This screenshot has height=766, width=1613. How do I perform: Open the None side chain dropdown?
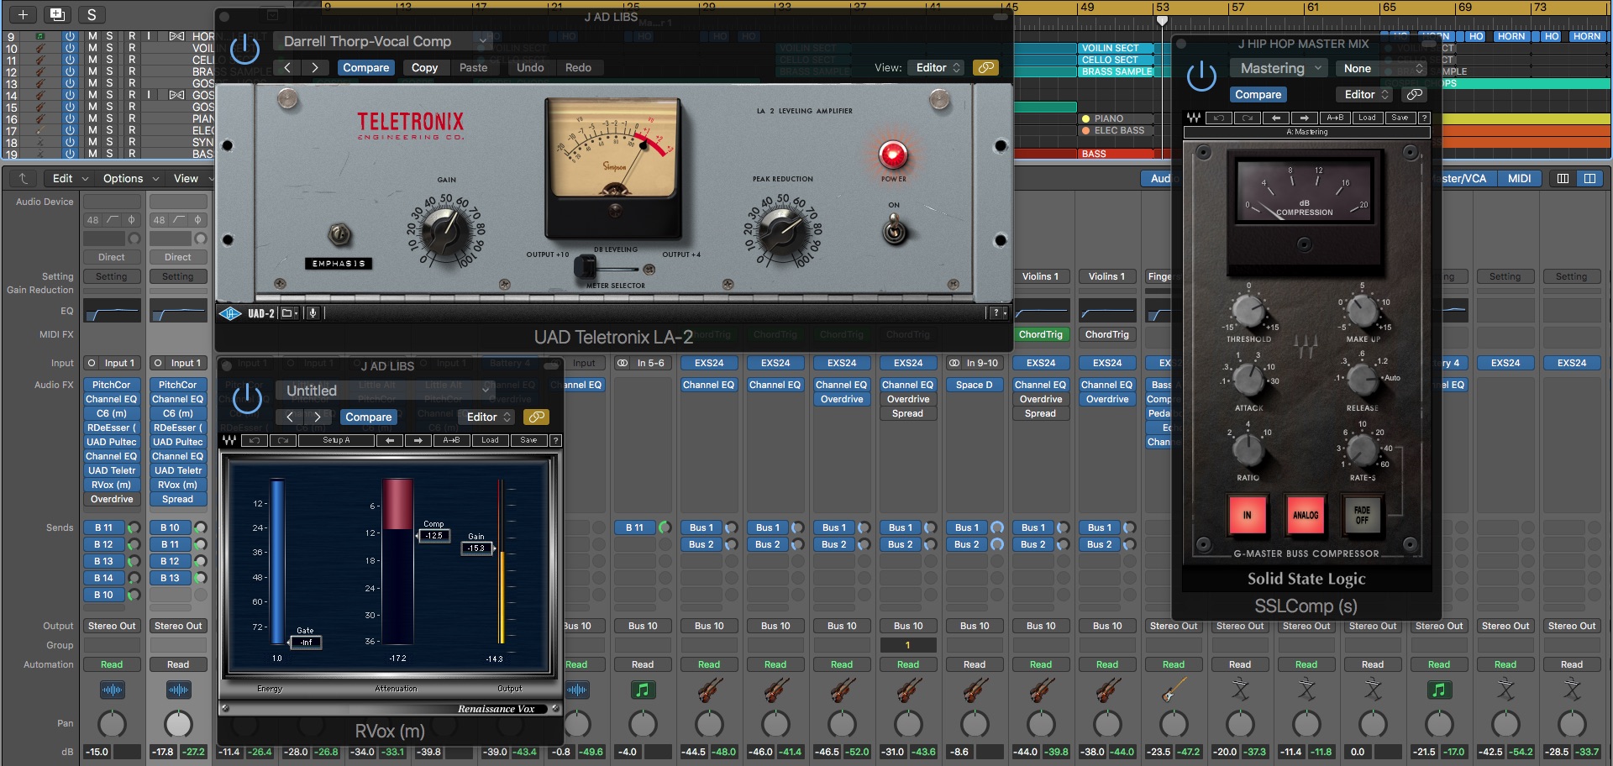(1380, 67)
